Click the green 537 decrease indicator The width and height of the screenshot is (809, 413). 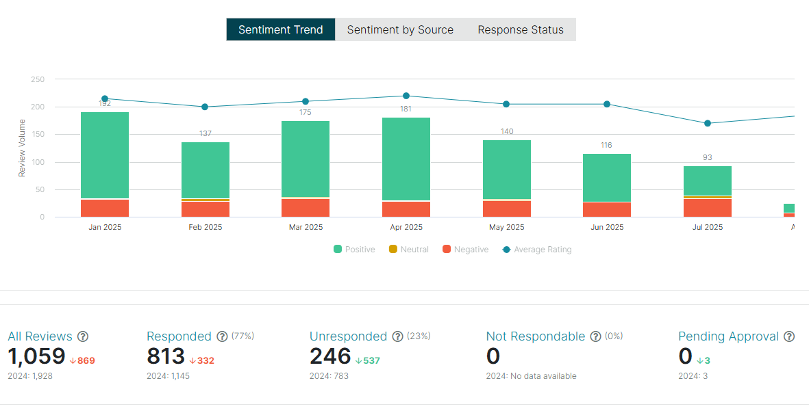click(x=367, y=360)
